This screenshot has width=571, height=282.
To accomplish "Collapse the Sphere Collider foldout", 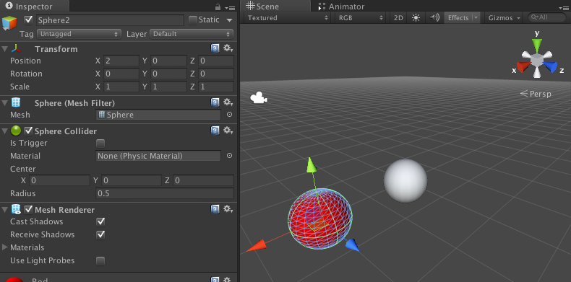I will coord(5,131).
